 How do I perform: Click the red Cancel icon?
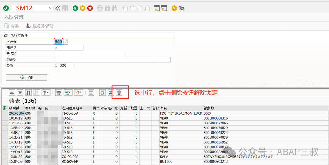pyautogui.click(x=90, y=8)
